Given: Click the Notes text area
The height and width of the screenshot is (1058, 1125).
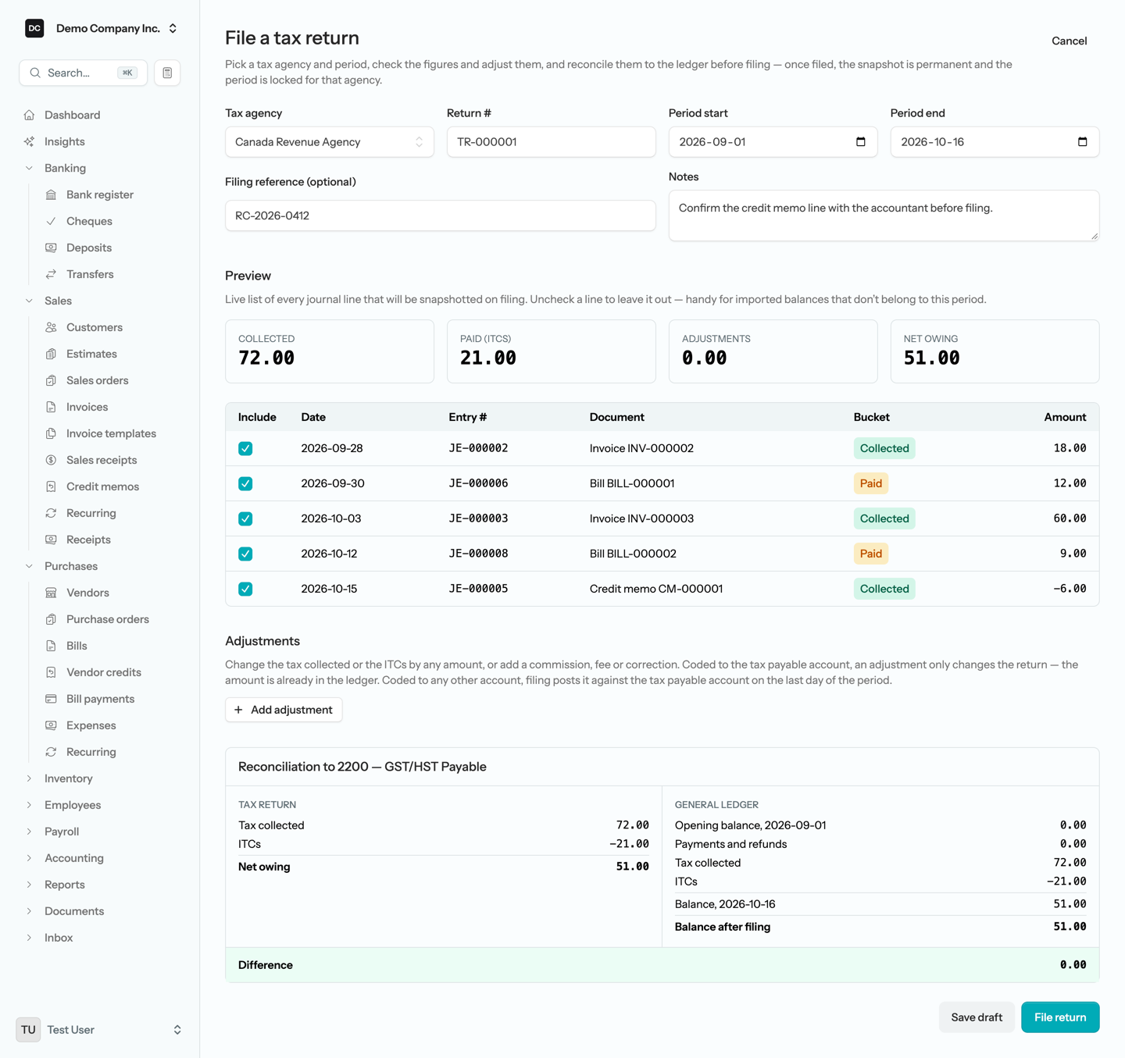Looking at the screenshot, I should tap(884, 216).
